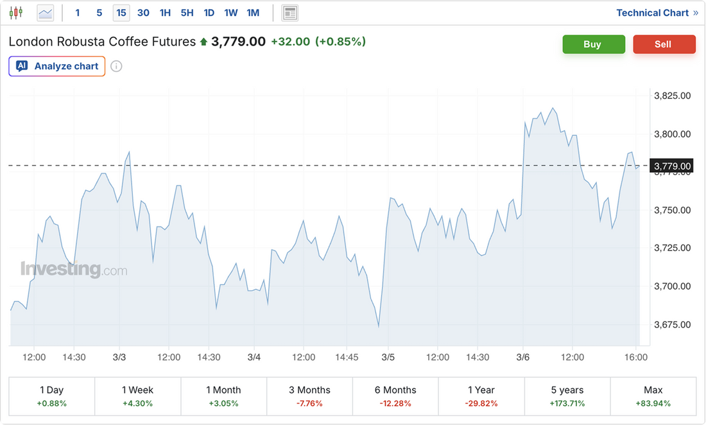Viewport: 706px width, 425px height.
Task: Select the 1W interval
Action: coord(231,13)
